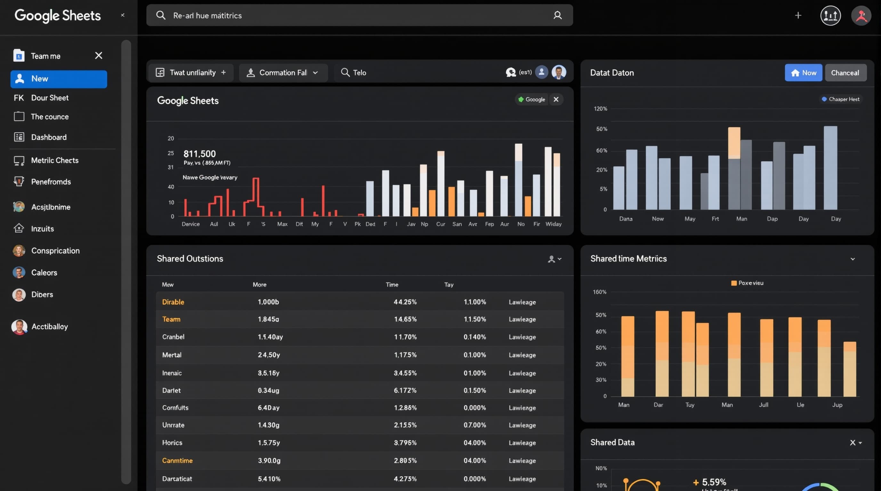Click the Metrilc Chects monitor icon
Image resolution: width=881 pixels, height=491 pixels.
coord(19,161)
